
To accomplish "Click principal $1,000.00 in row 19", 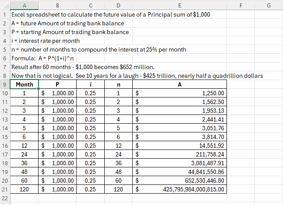I will click(57, 172).
